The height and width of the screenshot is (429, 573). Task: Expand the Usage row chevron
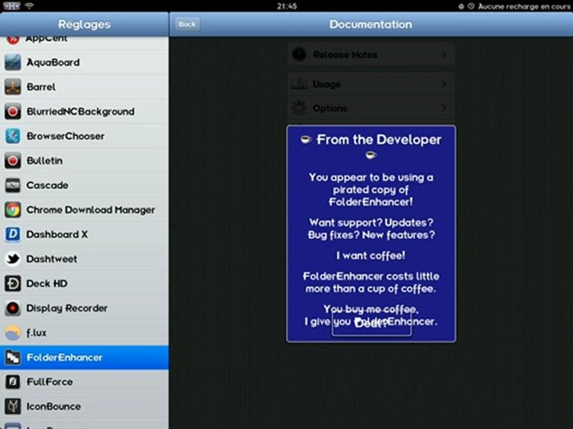[x=443, y=84]
